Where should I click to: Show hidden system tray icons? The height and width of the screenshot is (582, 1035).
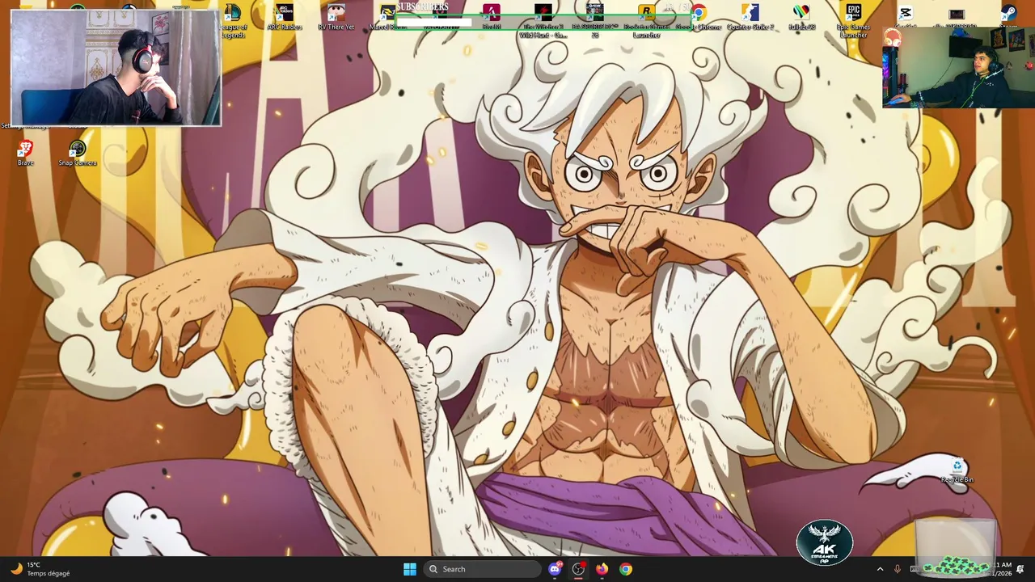tap(880, 569)
